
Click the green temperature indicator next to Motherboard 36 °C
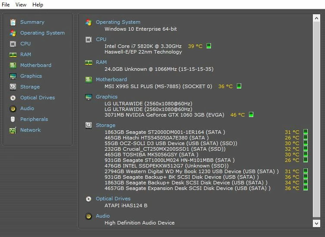coord(239,86)
